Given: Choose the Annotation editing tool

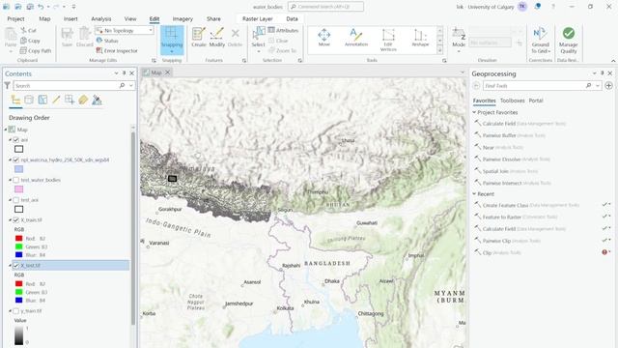Looking at the screenshot, I should click(356, 37).
